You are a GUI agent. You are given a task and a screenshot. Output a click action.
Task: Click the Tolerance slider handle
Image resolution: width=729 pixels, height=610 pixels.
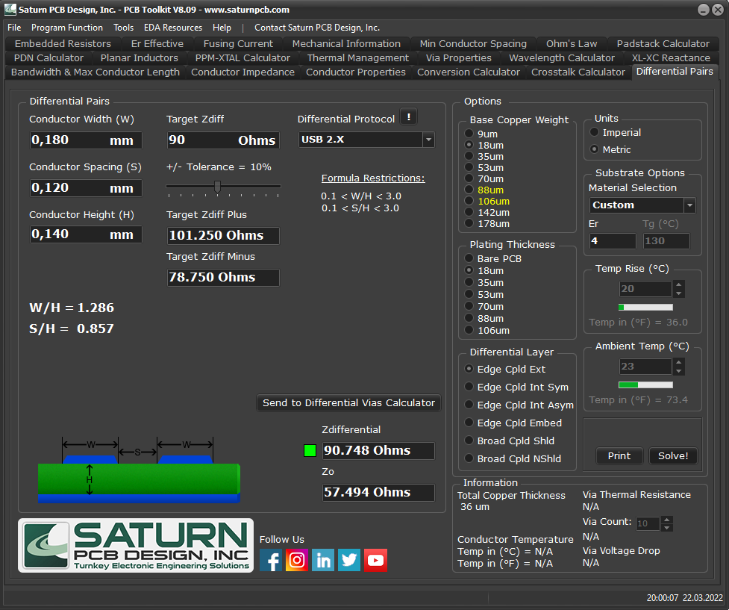pos(217,187)
